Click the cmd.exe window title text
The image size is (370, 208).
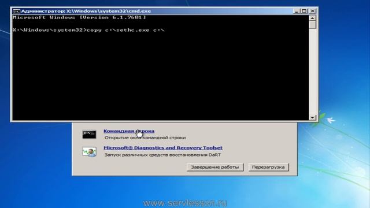click(86, 11)
